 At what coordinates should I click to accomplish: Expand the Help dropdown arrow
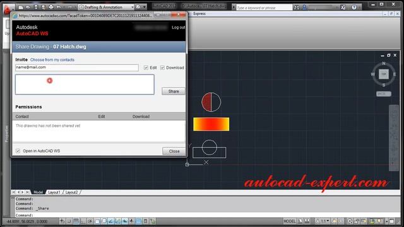tap(360, 7)
